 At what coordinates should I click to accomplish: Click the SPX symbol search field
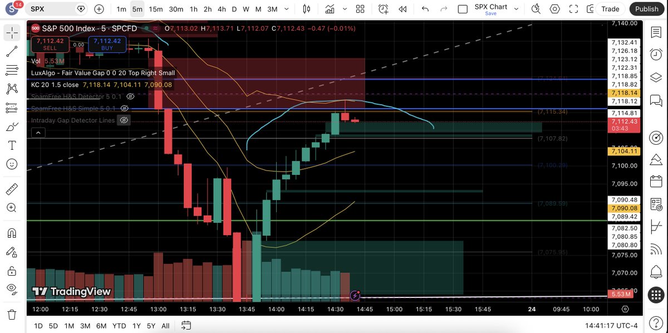[58, 9]
